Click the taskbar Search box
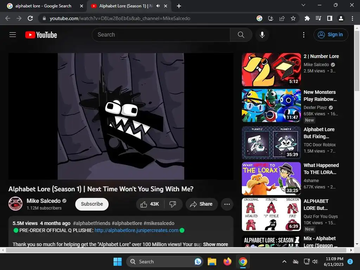 [165, 262]
